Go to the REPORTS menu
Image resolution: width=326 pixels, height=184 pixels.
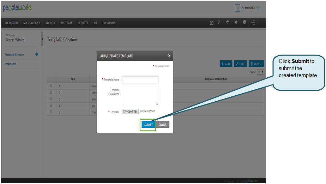click(83, 23)
